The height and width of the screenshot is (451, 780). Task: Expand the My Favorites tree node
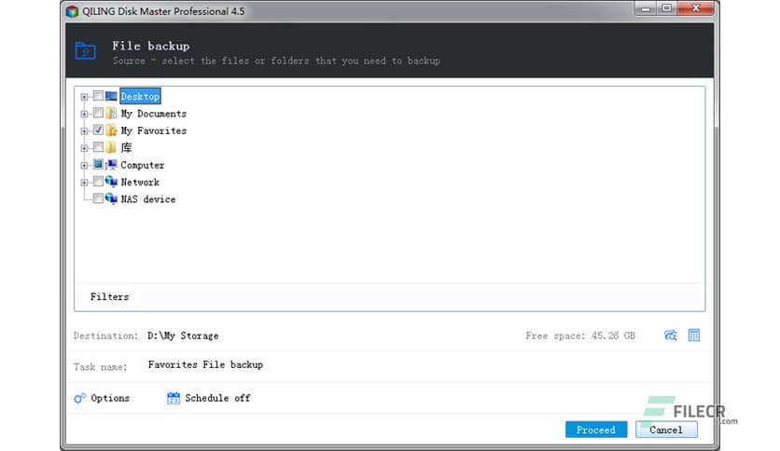(x=84, y=131)
